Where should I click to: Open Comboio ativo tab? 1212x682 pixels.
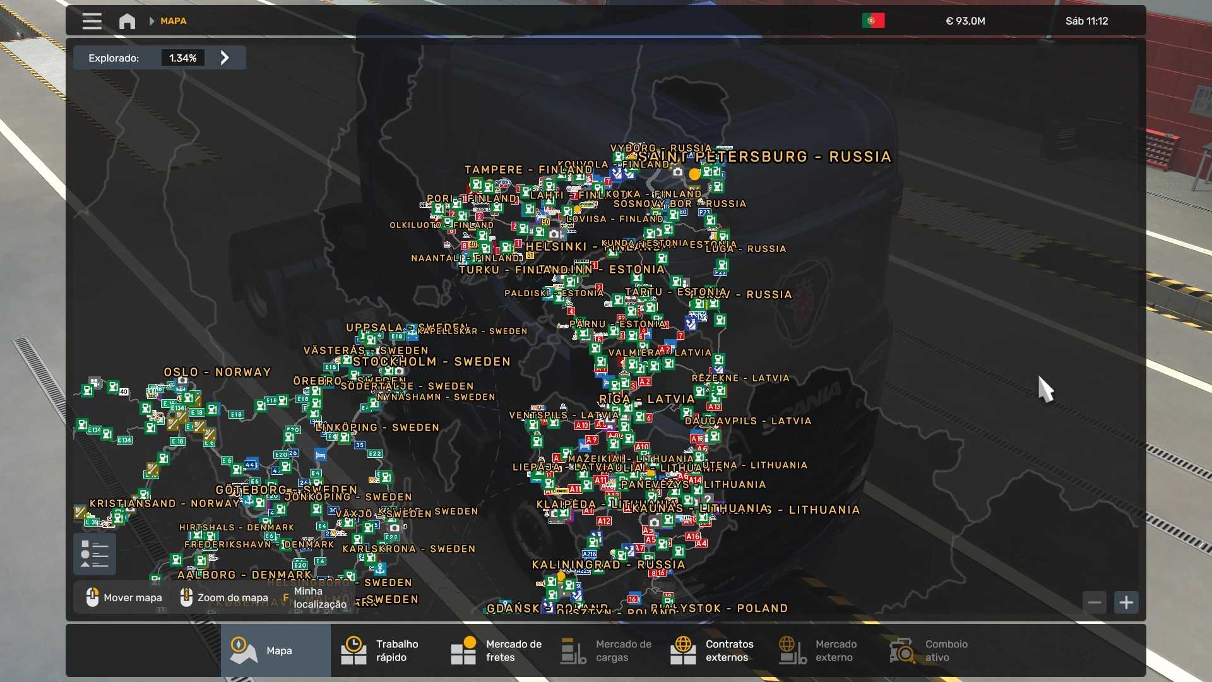[930, 650]
